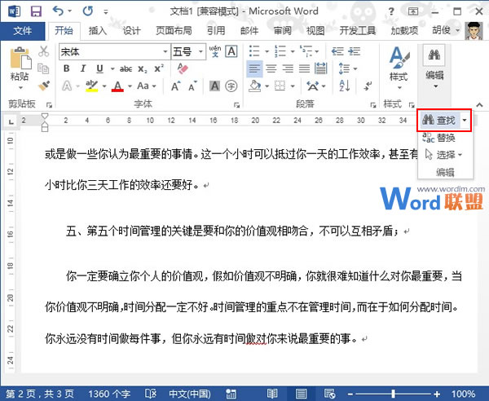489x401 pixels.
Task: Switch to the 插入 Insert tab
Action: pyautogui.click(x=98, y=30)
